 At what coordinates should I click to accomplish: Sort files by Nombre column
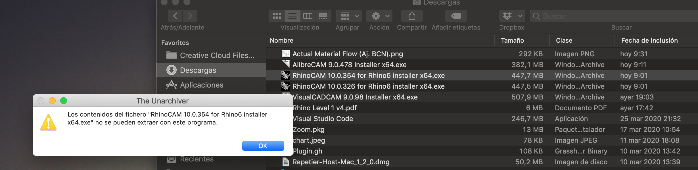tap(381, 40)
